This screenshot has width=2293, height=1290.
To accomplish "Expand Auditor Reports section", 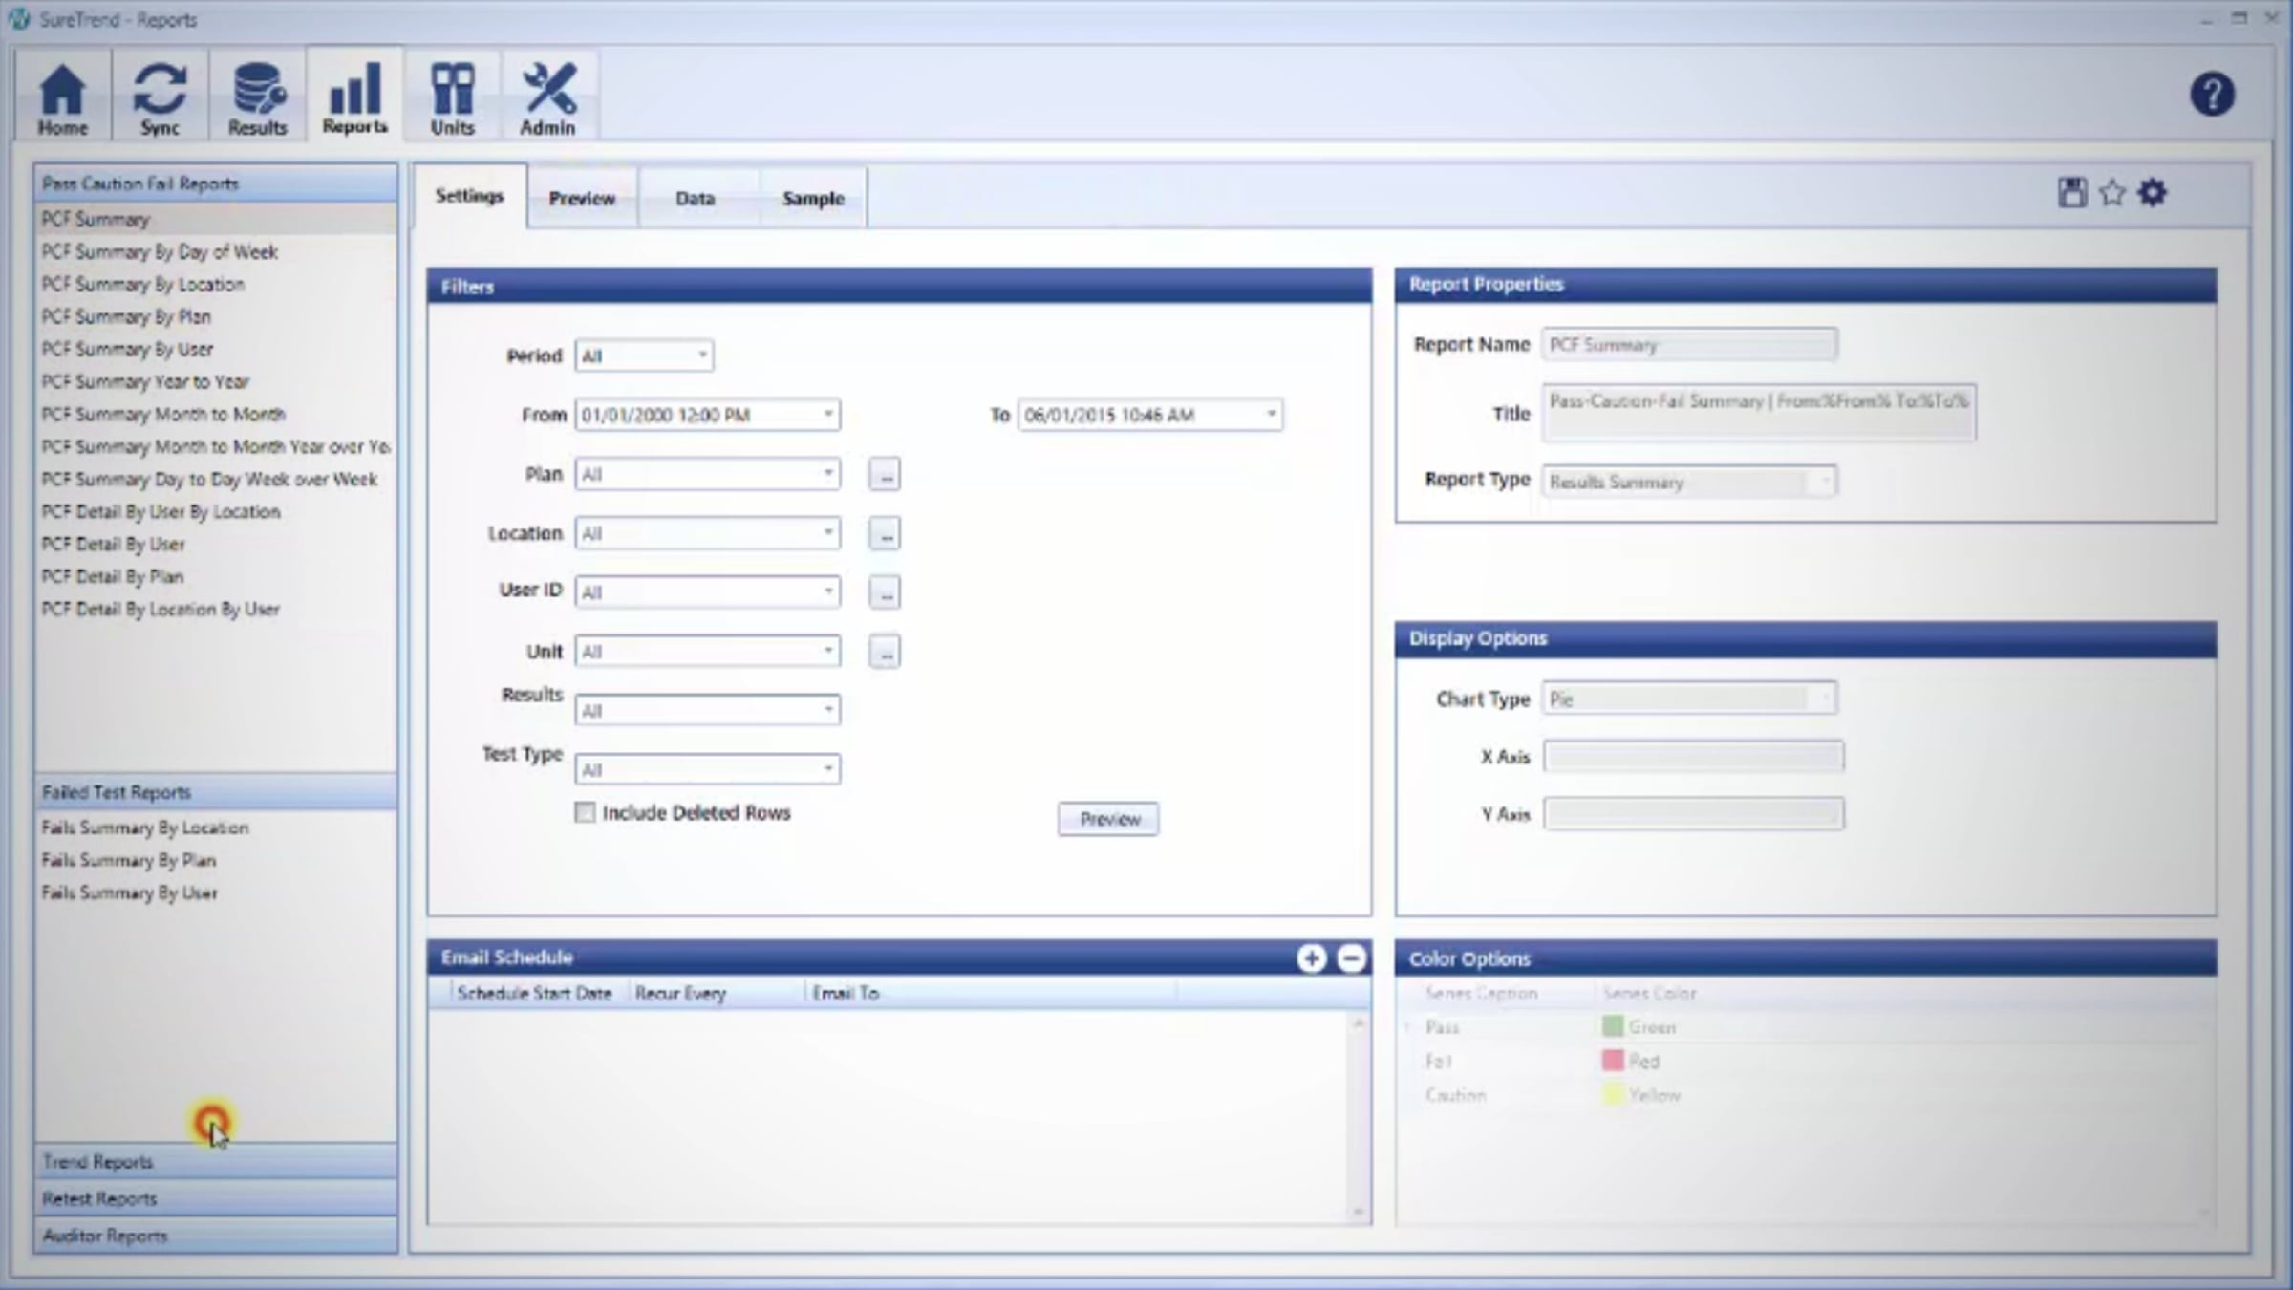I will point(216,1236).
